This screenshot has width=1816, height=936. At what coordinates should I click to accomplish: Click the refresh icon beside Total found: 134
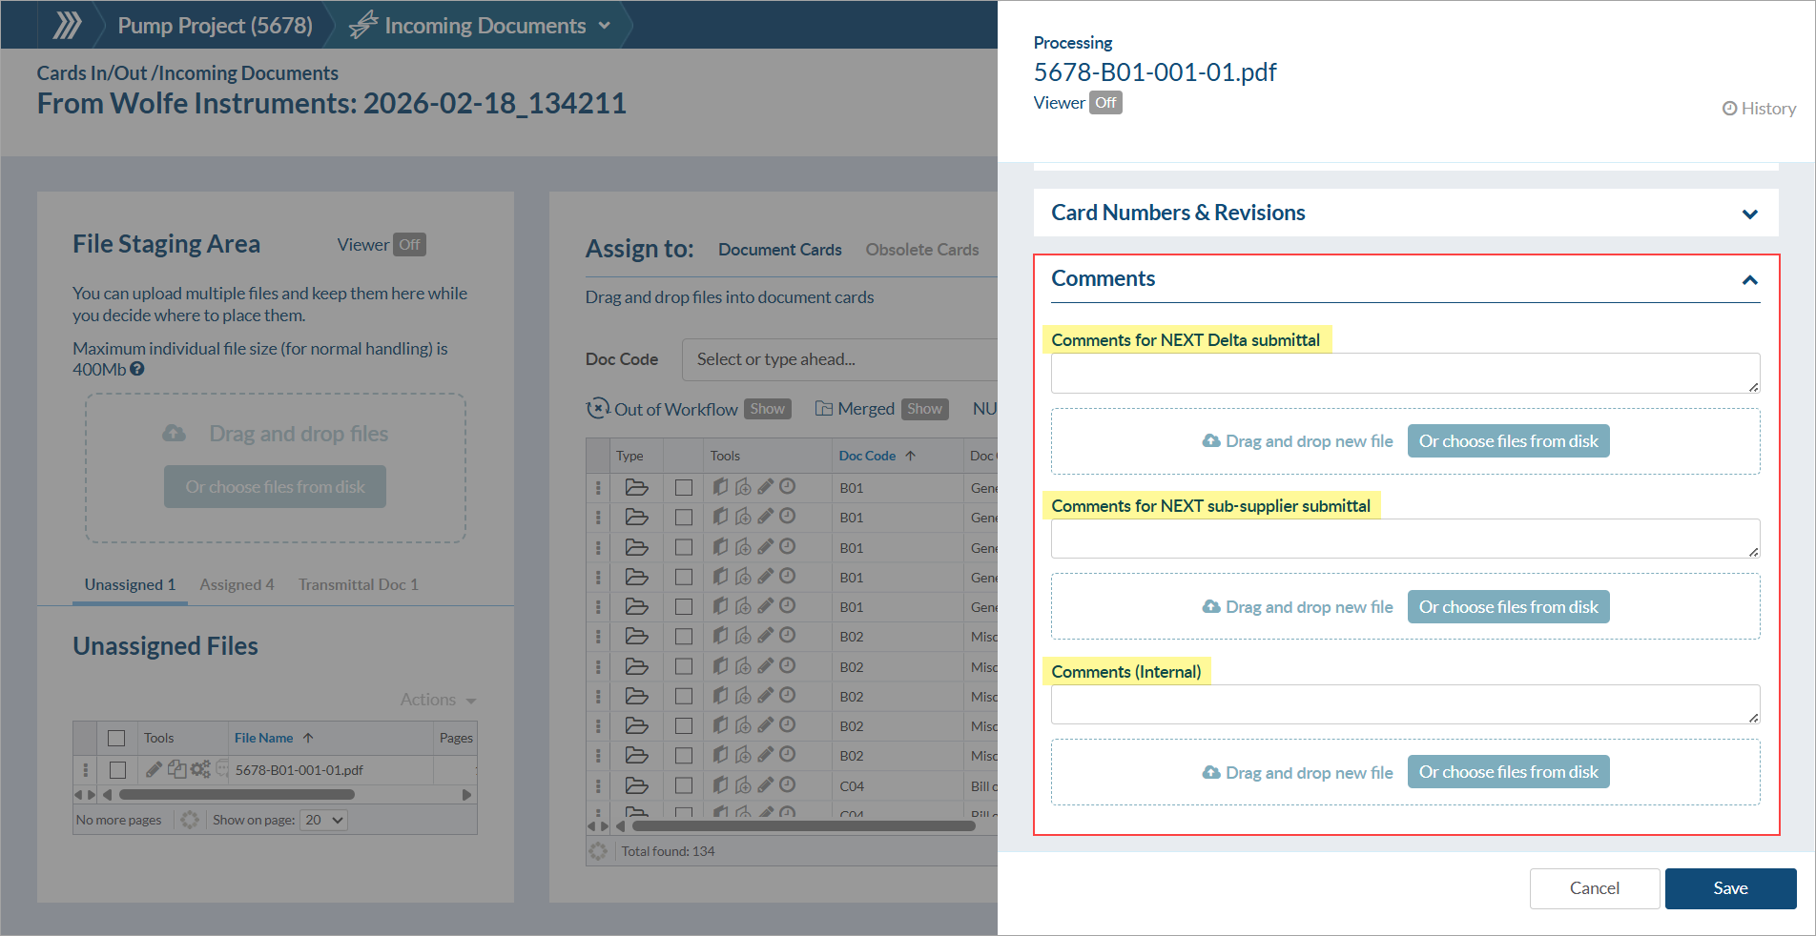tap(598, 851)
